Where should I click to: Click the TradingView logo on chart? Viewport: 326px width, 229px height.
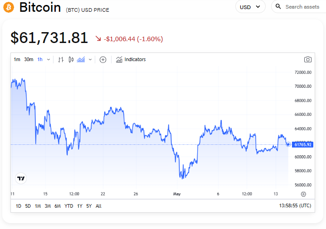point(20,178)
